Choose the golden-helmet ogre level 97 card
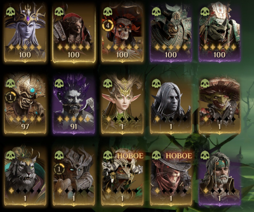254x212 pixels. point(25,104)
